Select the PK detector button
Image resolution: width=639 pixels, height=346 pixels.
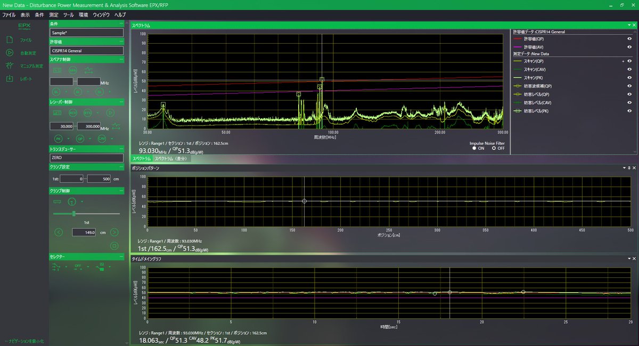59,138
